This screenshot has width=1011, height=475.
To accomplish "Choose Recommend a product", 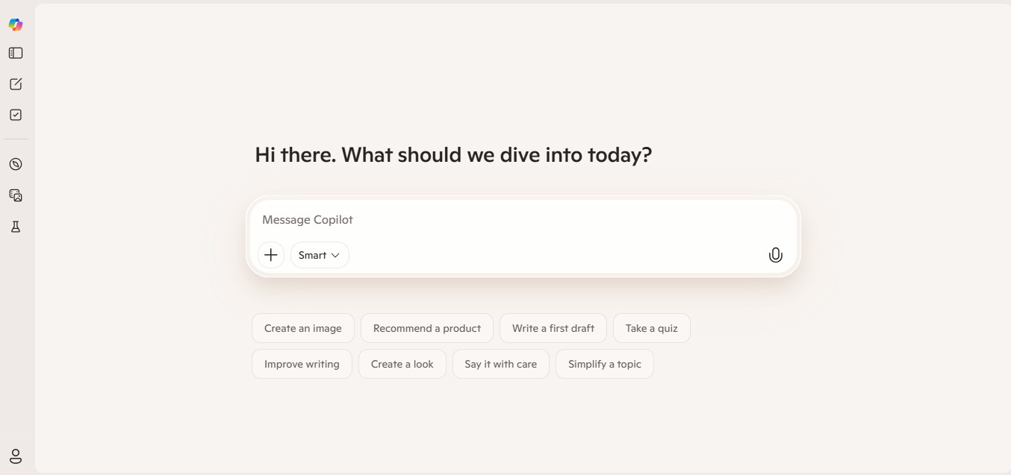I will 426,328.
